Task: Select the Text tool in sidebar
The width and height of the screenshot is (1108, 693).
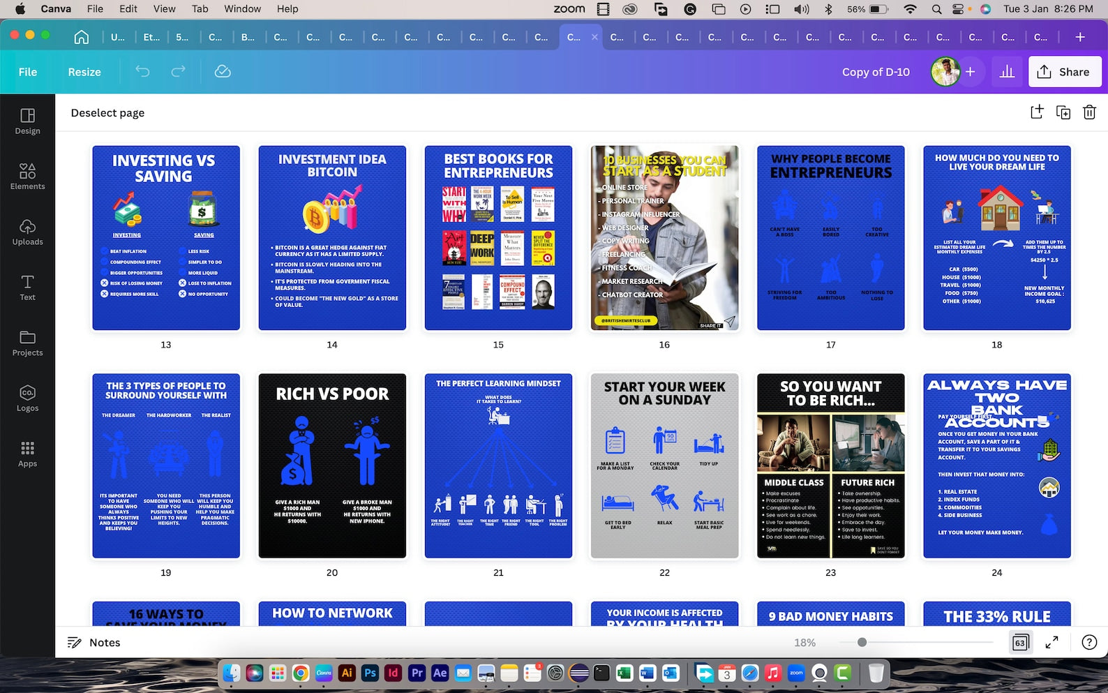Action: pos(27,288)
